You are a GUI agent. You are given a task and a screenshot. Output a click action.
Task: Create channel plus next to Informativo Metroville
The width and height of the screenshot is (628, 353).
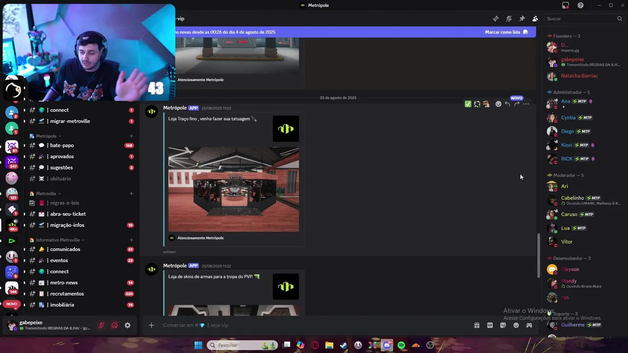tap(131, 240)
